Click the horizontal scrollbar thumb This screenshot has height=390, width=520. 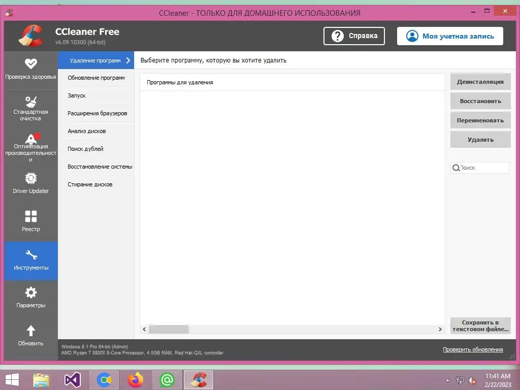click(169, 329)
